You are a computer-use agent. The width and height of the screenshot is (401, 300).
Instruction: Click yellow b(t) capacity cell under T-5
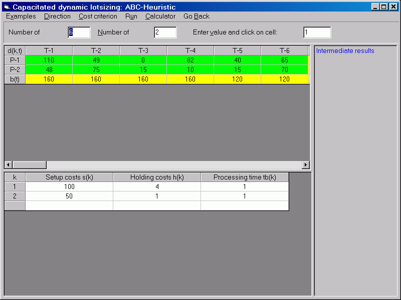click(x=237, y=79)
